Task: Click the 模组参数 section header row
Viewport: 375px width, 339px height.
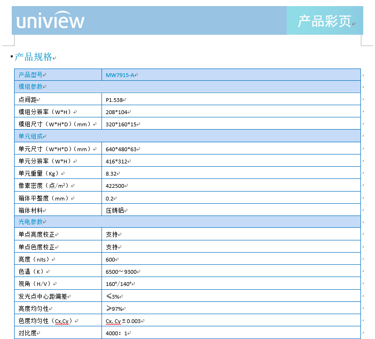Action: coord(31,87)
